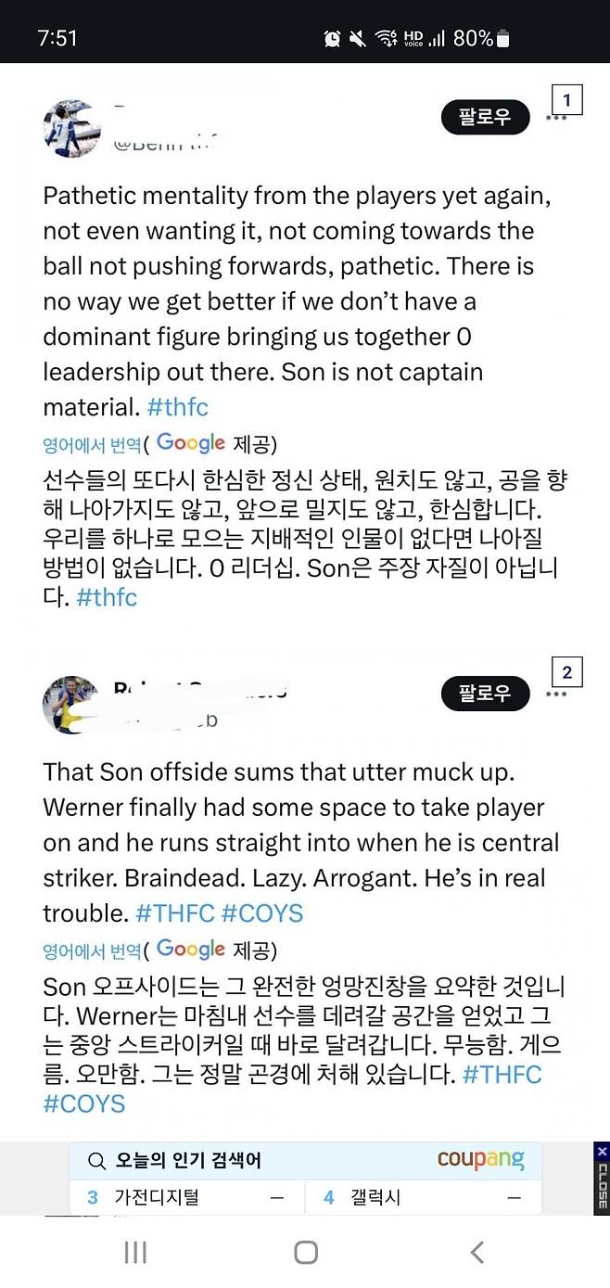Follow the second account via 팔로우 button
Screen dimensions: 610x1288
tap(485, 694)
